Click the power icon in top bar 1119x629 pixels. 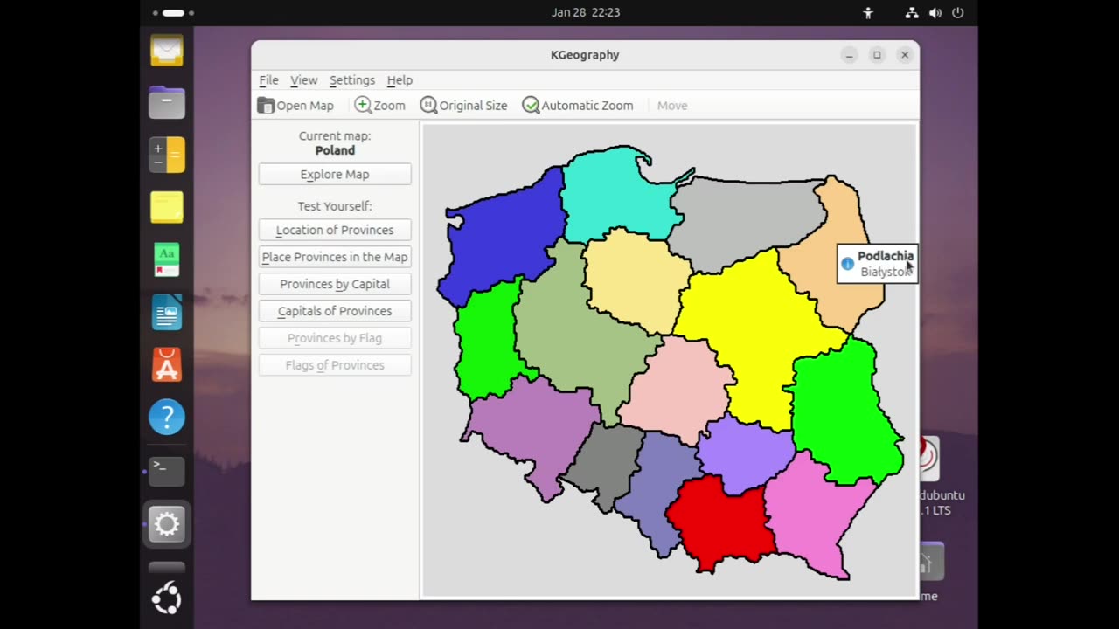click(958, 12)
